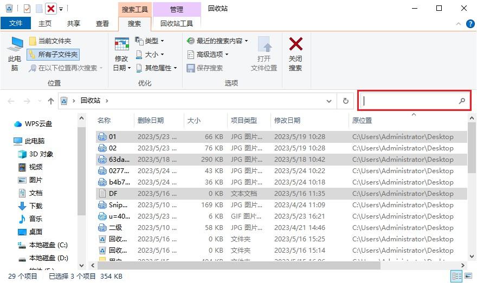Click inside the search input box
477x283 pixels.
410,101
